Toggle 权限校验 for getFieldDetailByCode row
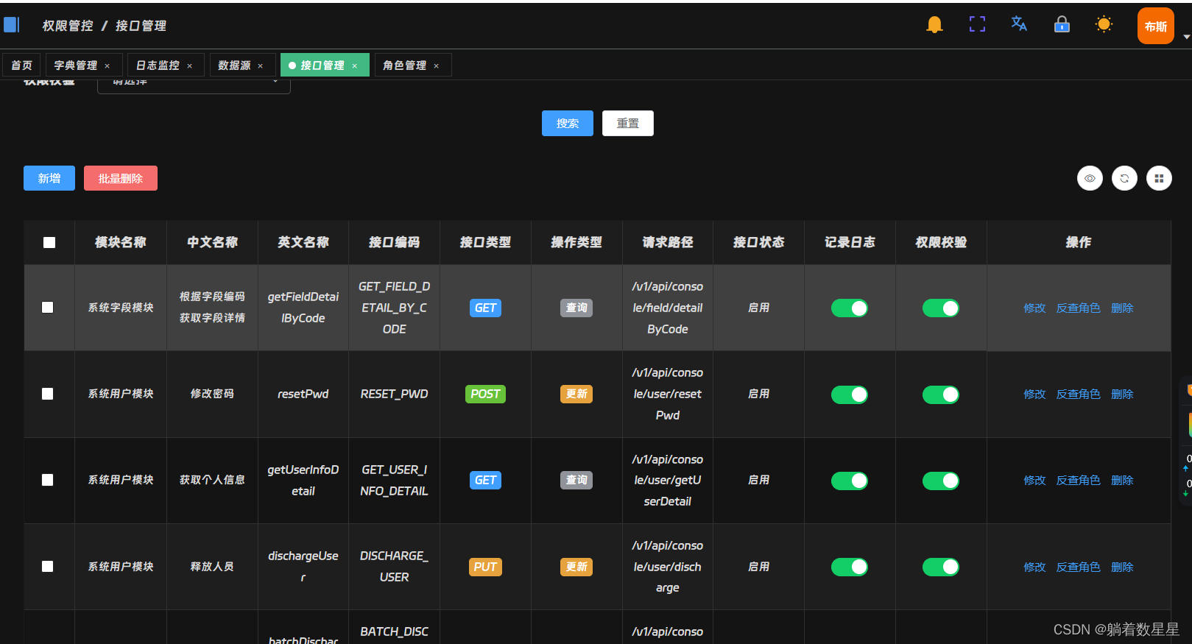This screenshot has width=1192, height=644. (x=941, y=308)
